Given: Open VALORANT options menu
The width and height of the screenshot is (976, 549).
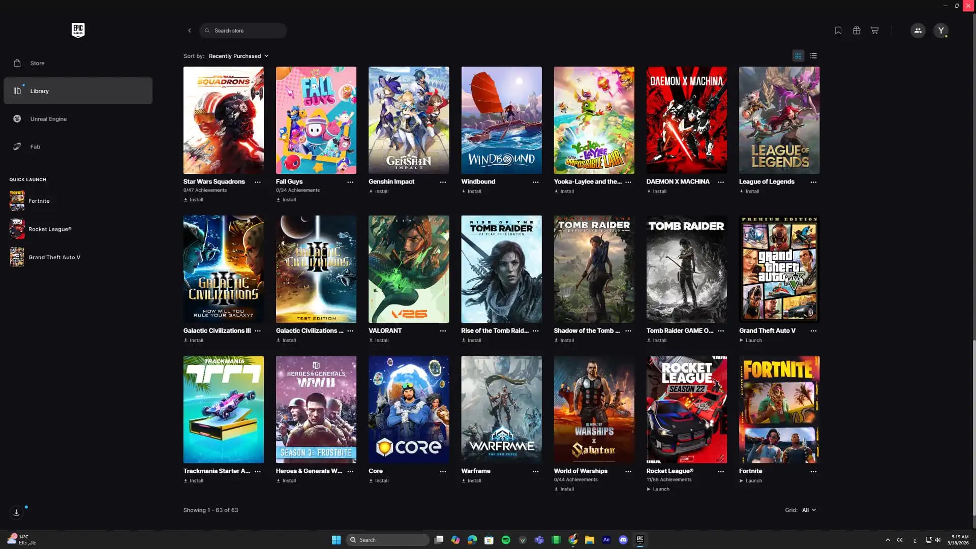Looking at the screenshot, I should (443, 331).
